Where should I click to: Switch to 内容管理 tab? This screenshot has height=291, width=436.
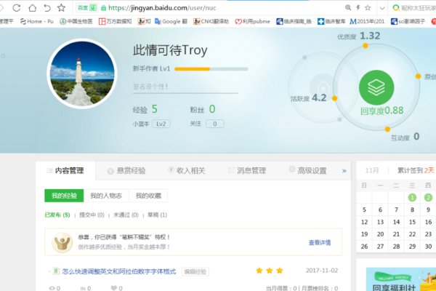(x=66, y=171)
